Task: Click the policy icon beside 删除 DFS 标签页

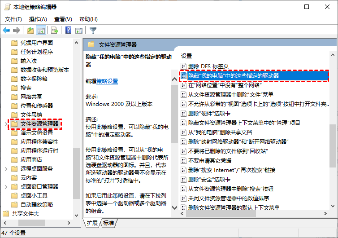Action: (x=183, y=66)
